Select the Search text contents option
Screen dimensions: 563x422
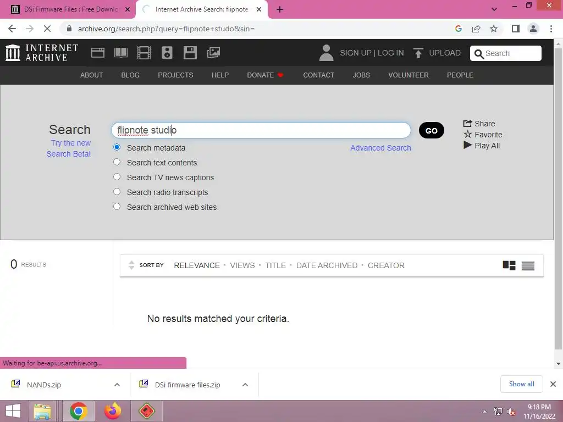(x=117, y=162)
